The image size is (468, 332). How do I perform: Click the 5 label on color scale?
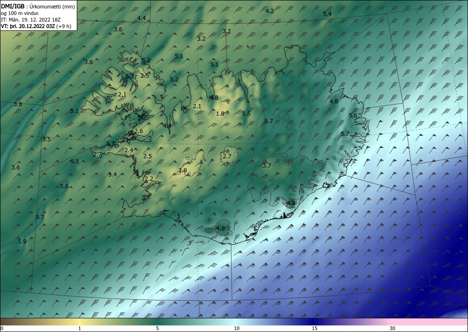157,328
